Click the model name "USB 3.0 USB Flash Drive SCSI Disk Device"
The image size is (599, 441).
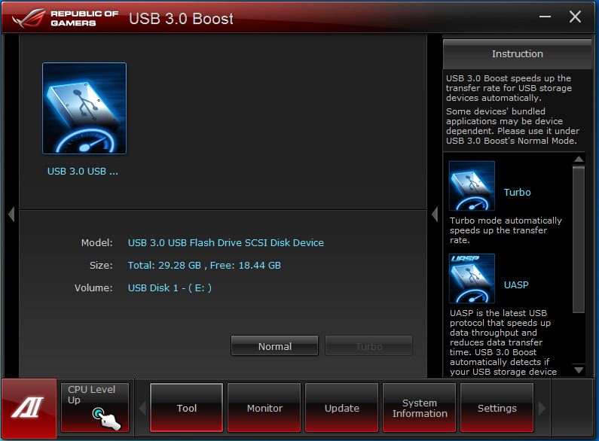point(226,242)
